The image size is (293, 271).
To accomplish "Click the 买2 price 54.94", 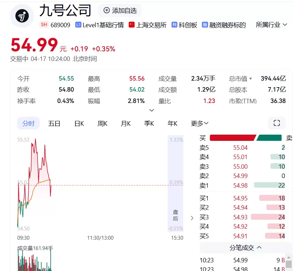I will click(240, 207).
